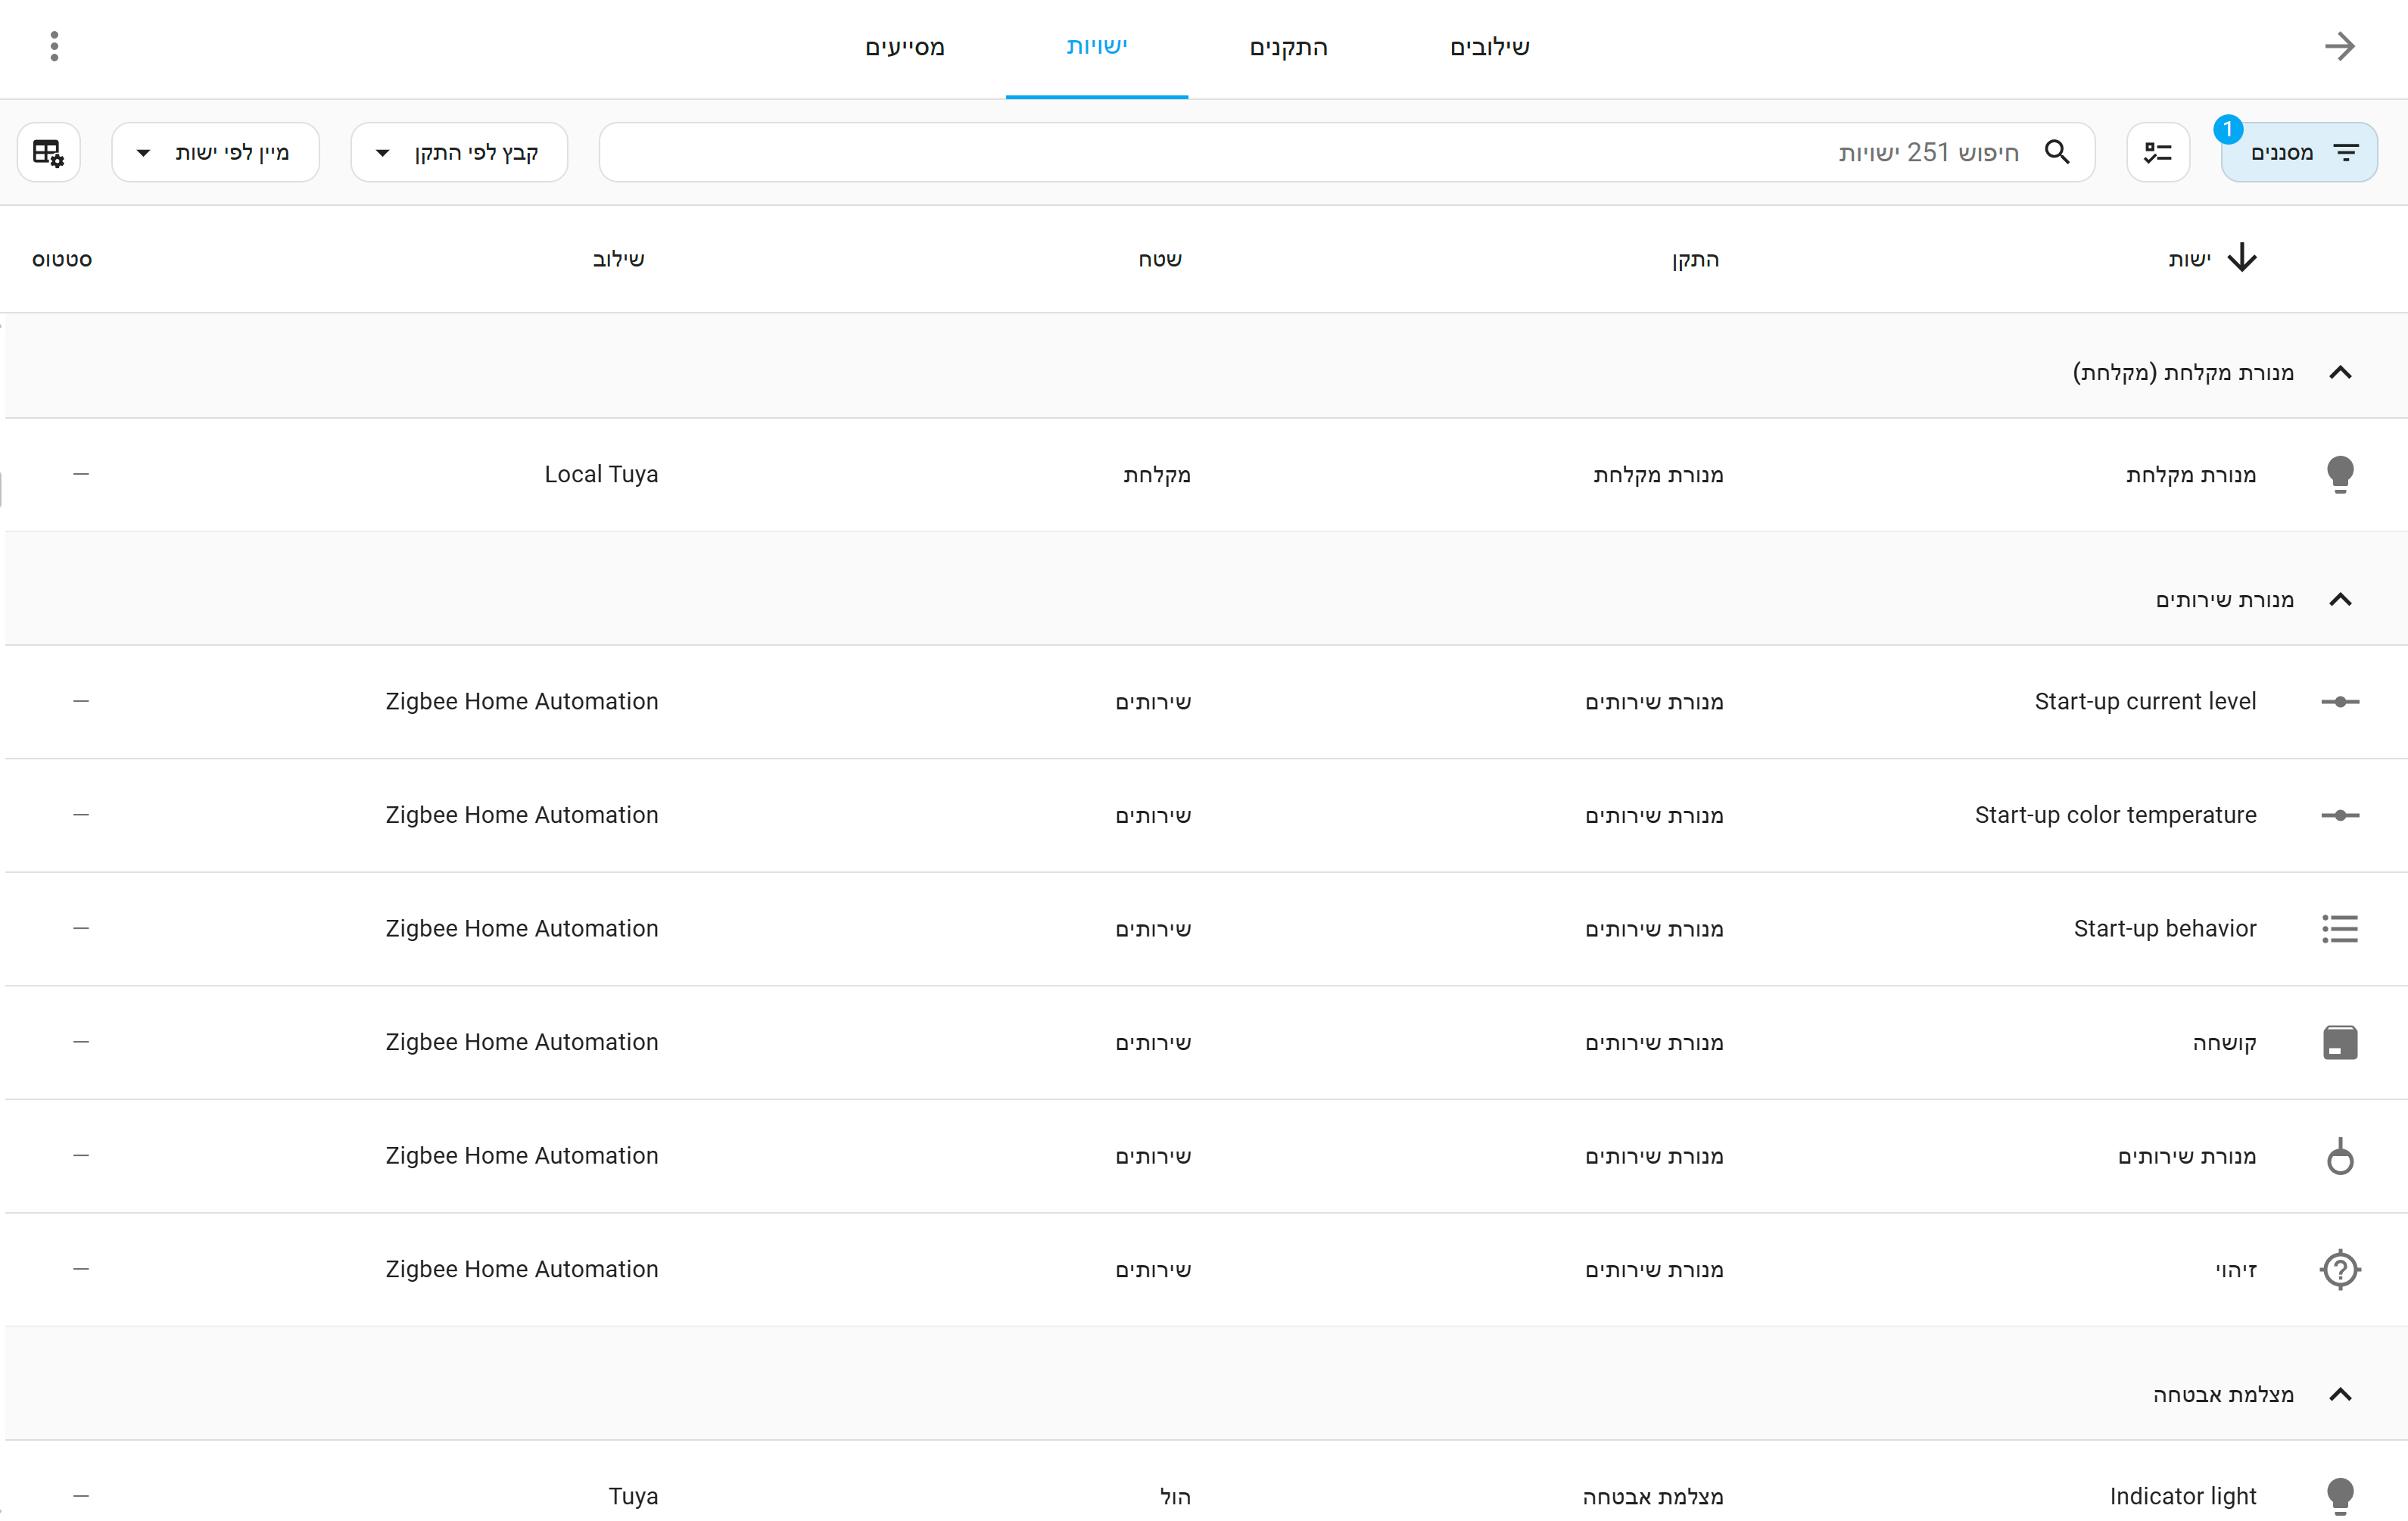The image size is (2408, 1521).
Task: Open the Start-up behavior entity
Action: click(2164, 928)
